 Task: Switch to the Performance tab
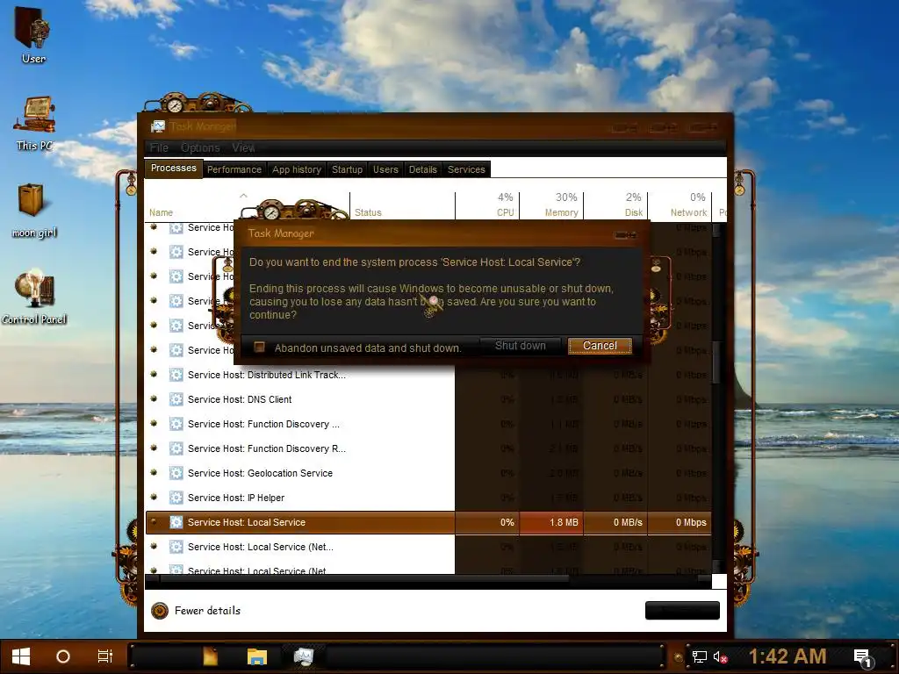coord(234,169)
